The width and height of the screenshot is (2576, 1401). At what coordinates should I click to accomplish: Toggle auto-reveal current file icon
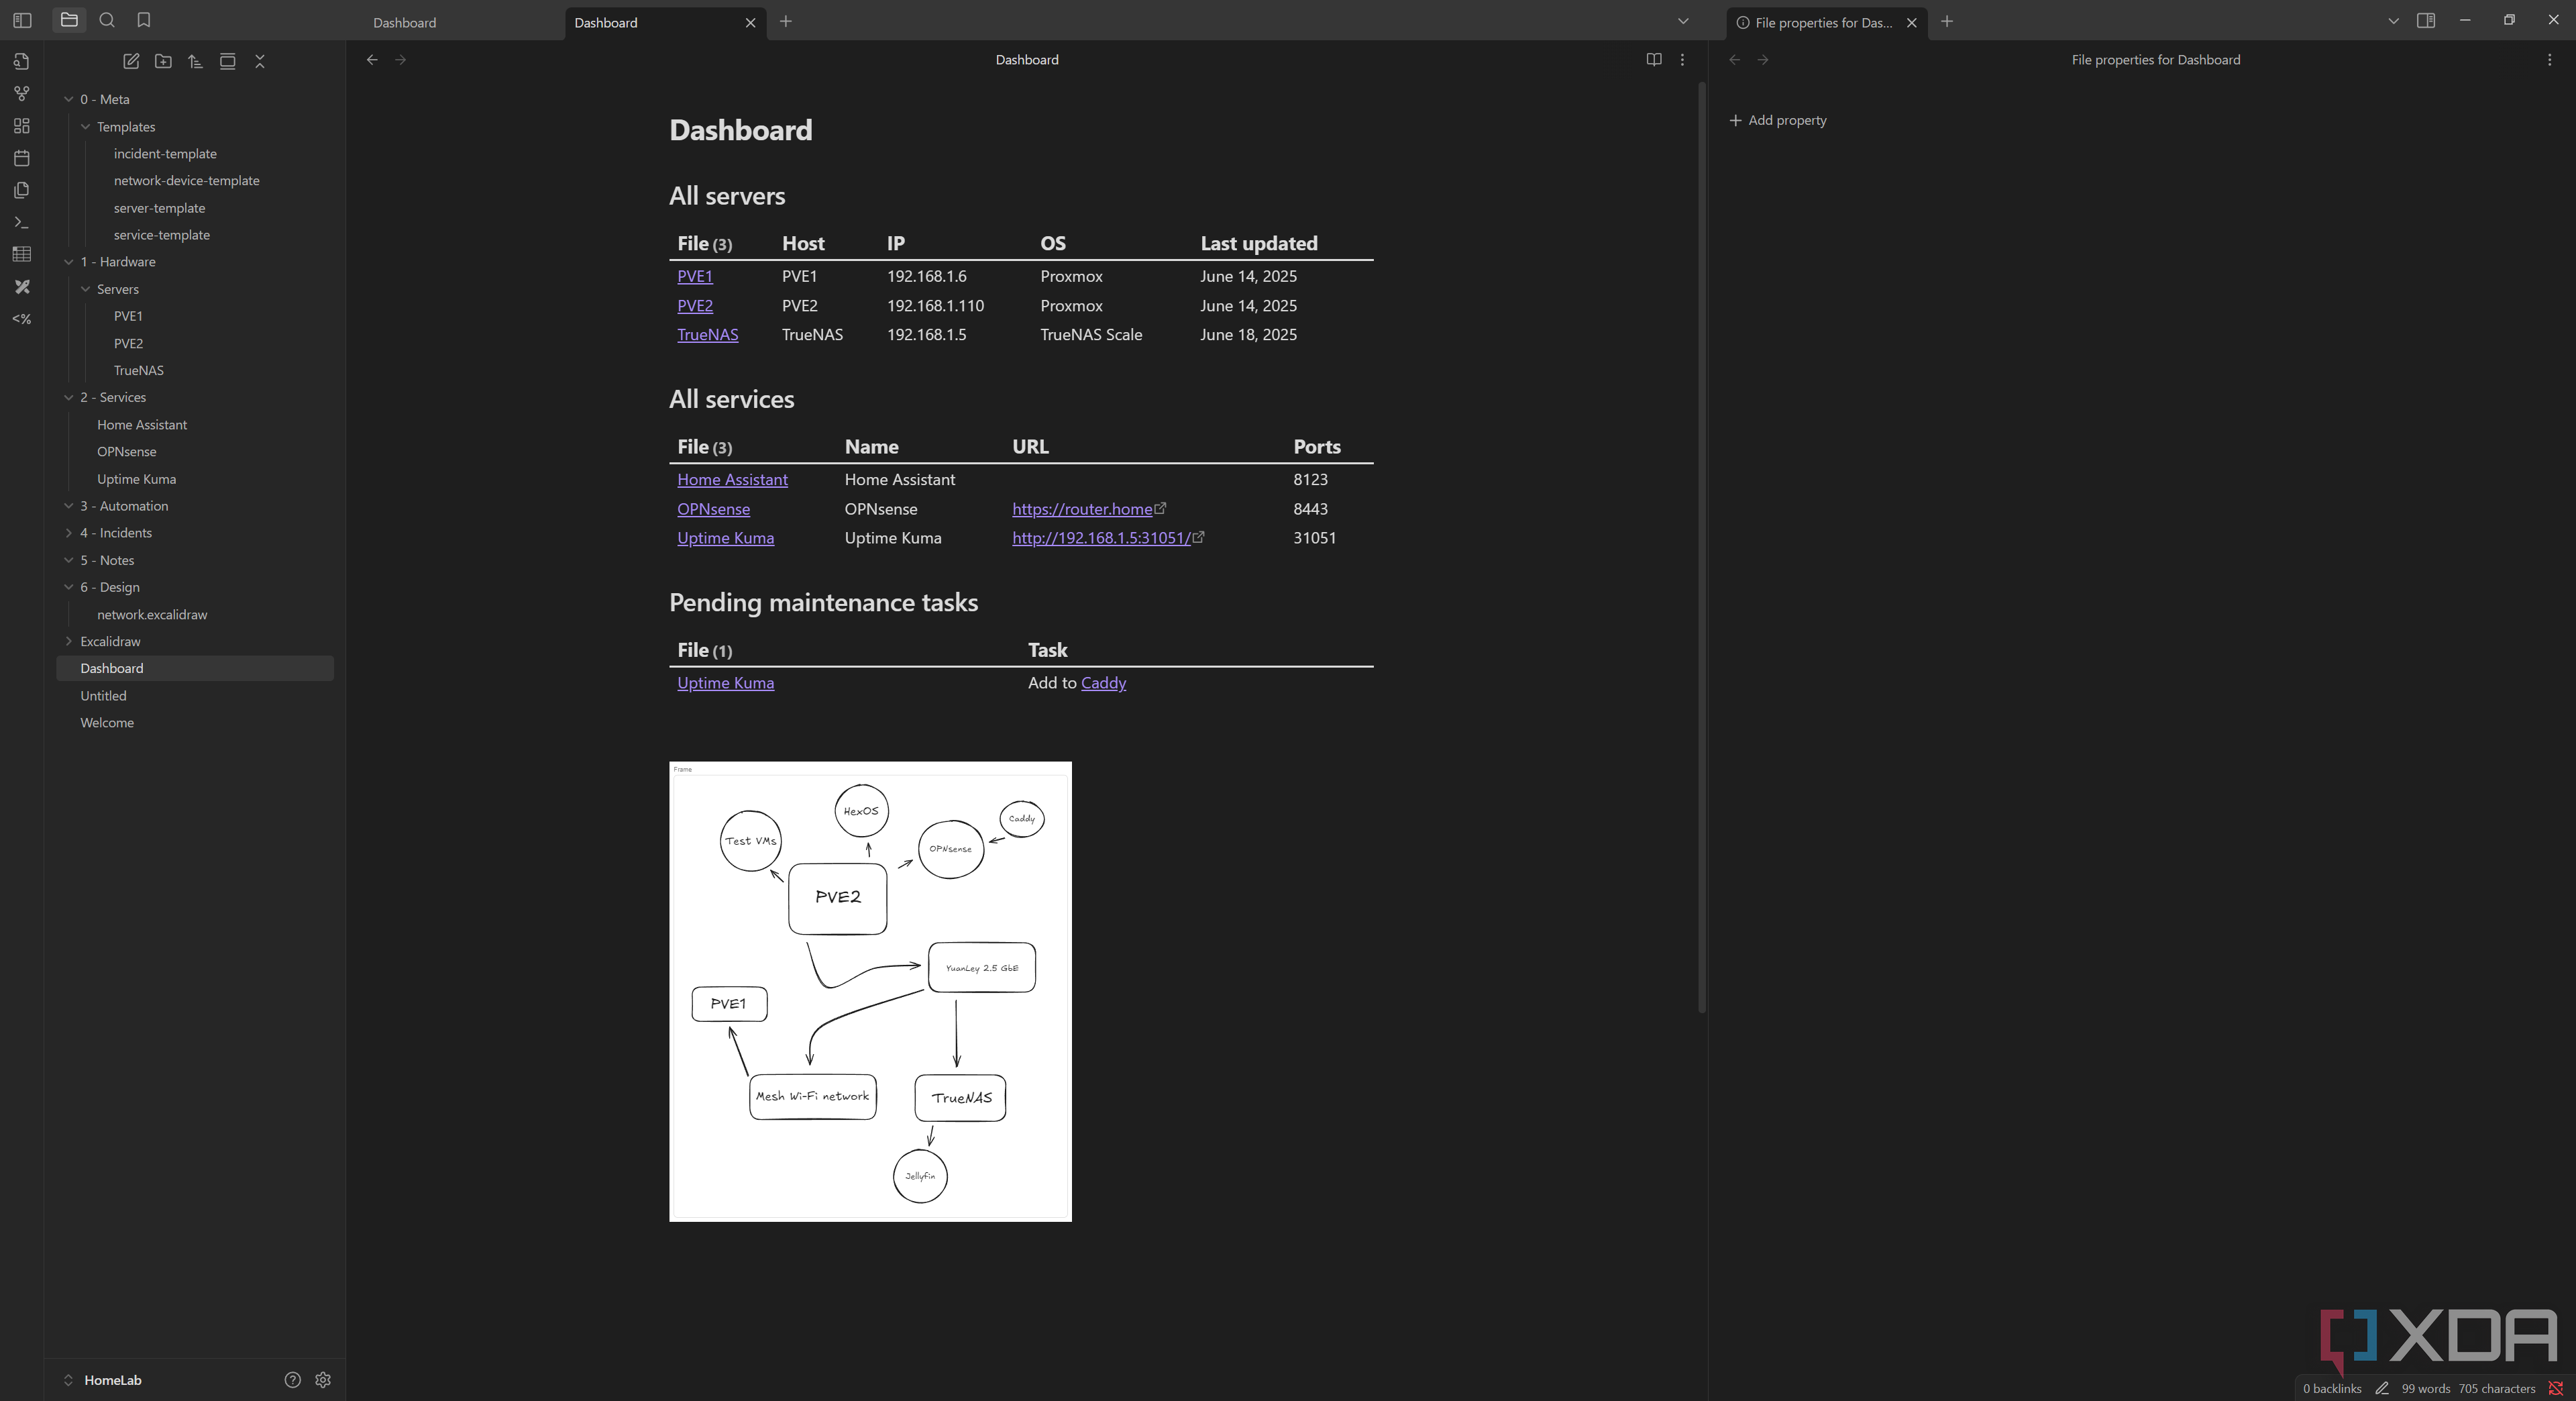(228, 61)
